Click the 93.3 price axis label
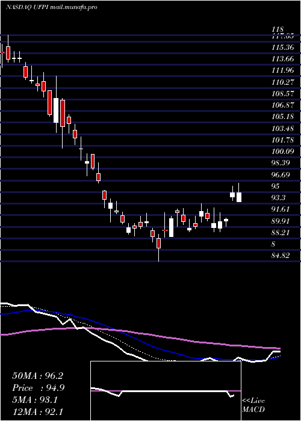The width and height of the screenshot is (301, 421). pyautogui.click(x=279, y=198)
